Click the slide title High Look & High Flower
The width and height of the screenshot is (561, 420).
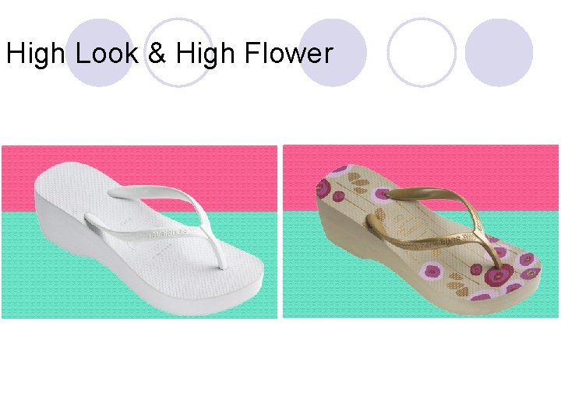click(x=170, y=54)
